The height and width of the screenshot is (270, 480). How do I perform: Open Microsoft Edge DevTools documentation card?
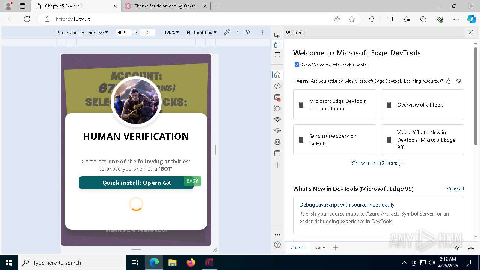click(x=335, y=105)
